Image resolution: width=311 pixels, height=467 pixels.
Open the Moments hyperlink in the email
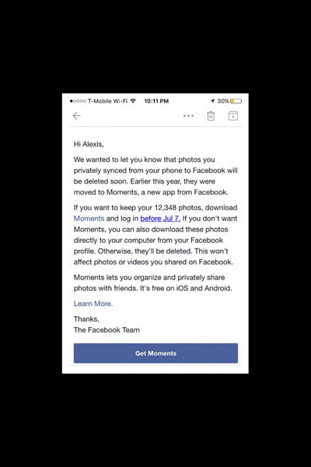pyautogui.click(x=89, y=218)
